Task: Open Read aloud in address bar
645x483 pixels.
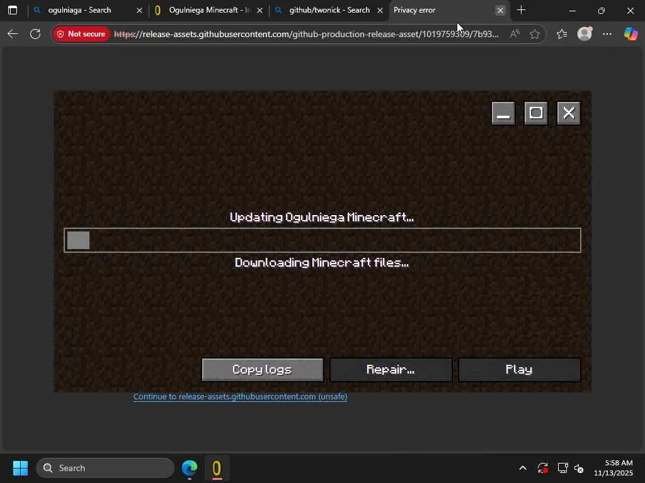Action: (x=515, y=34)
